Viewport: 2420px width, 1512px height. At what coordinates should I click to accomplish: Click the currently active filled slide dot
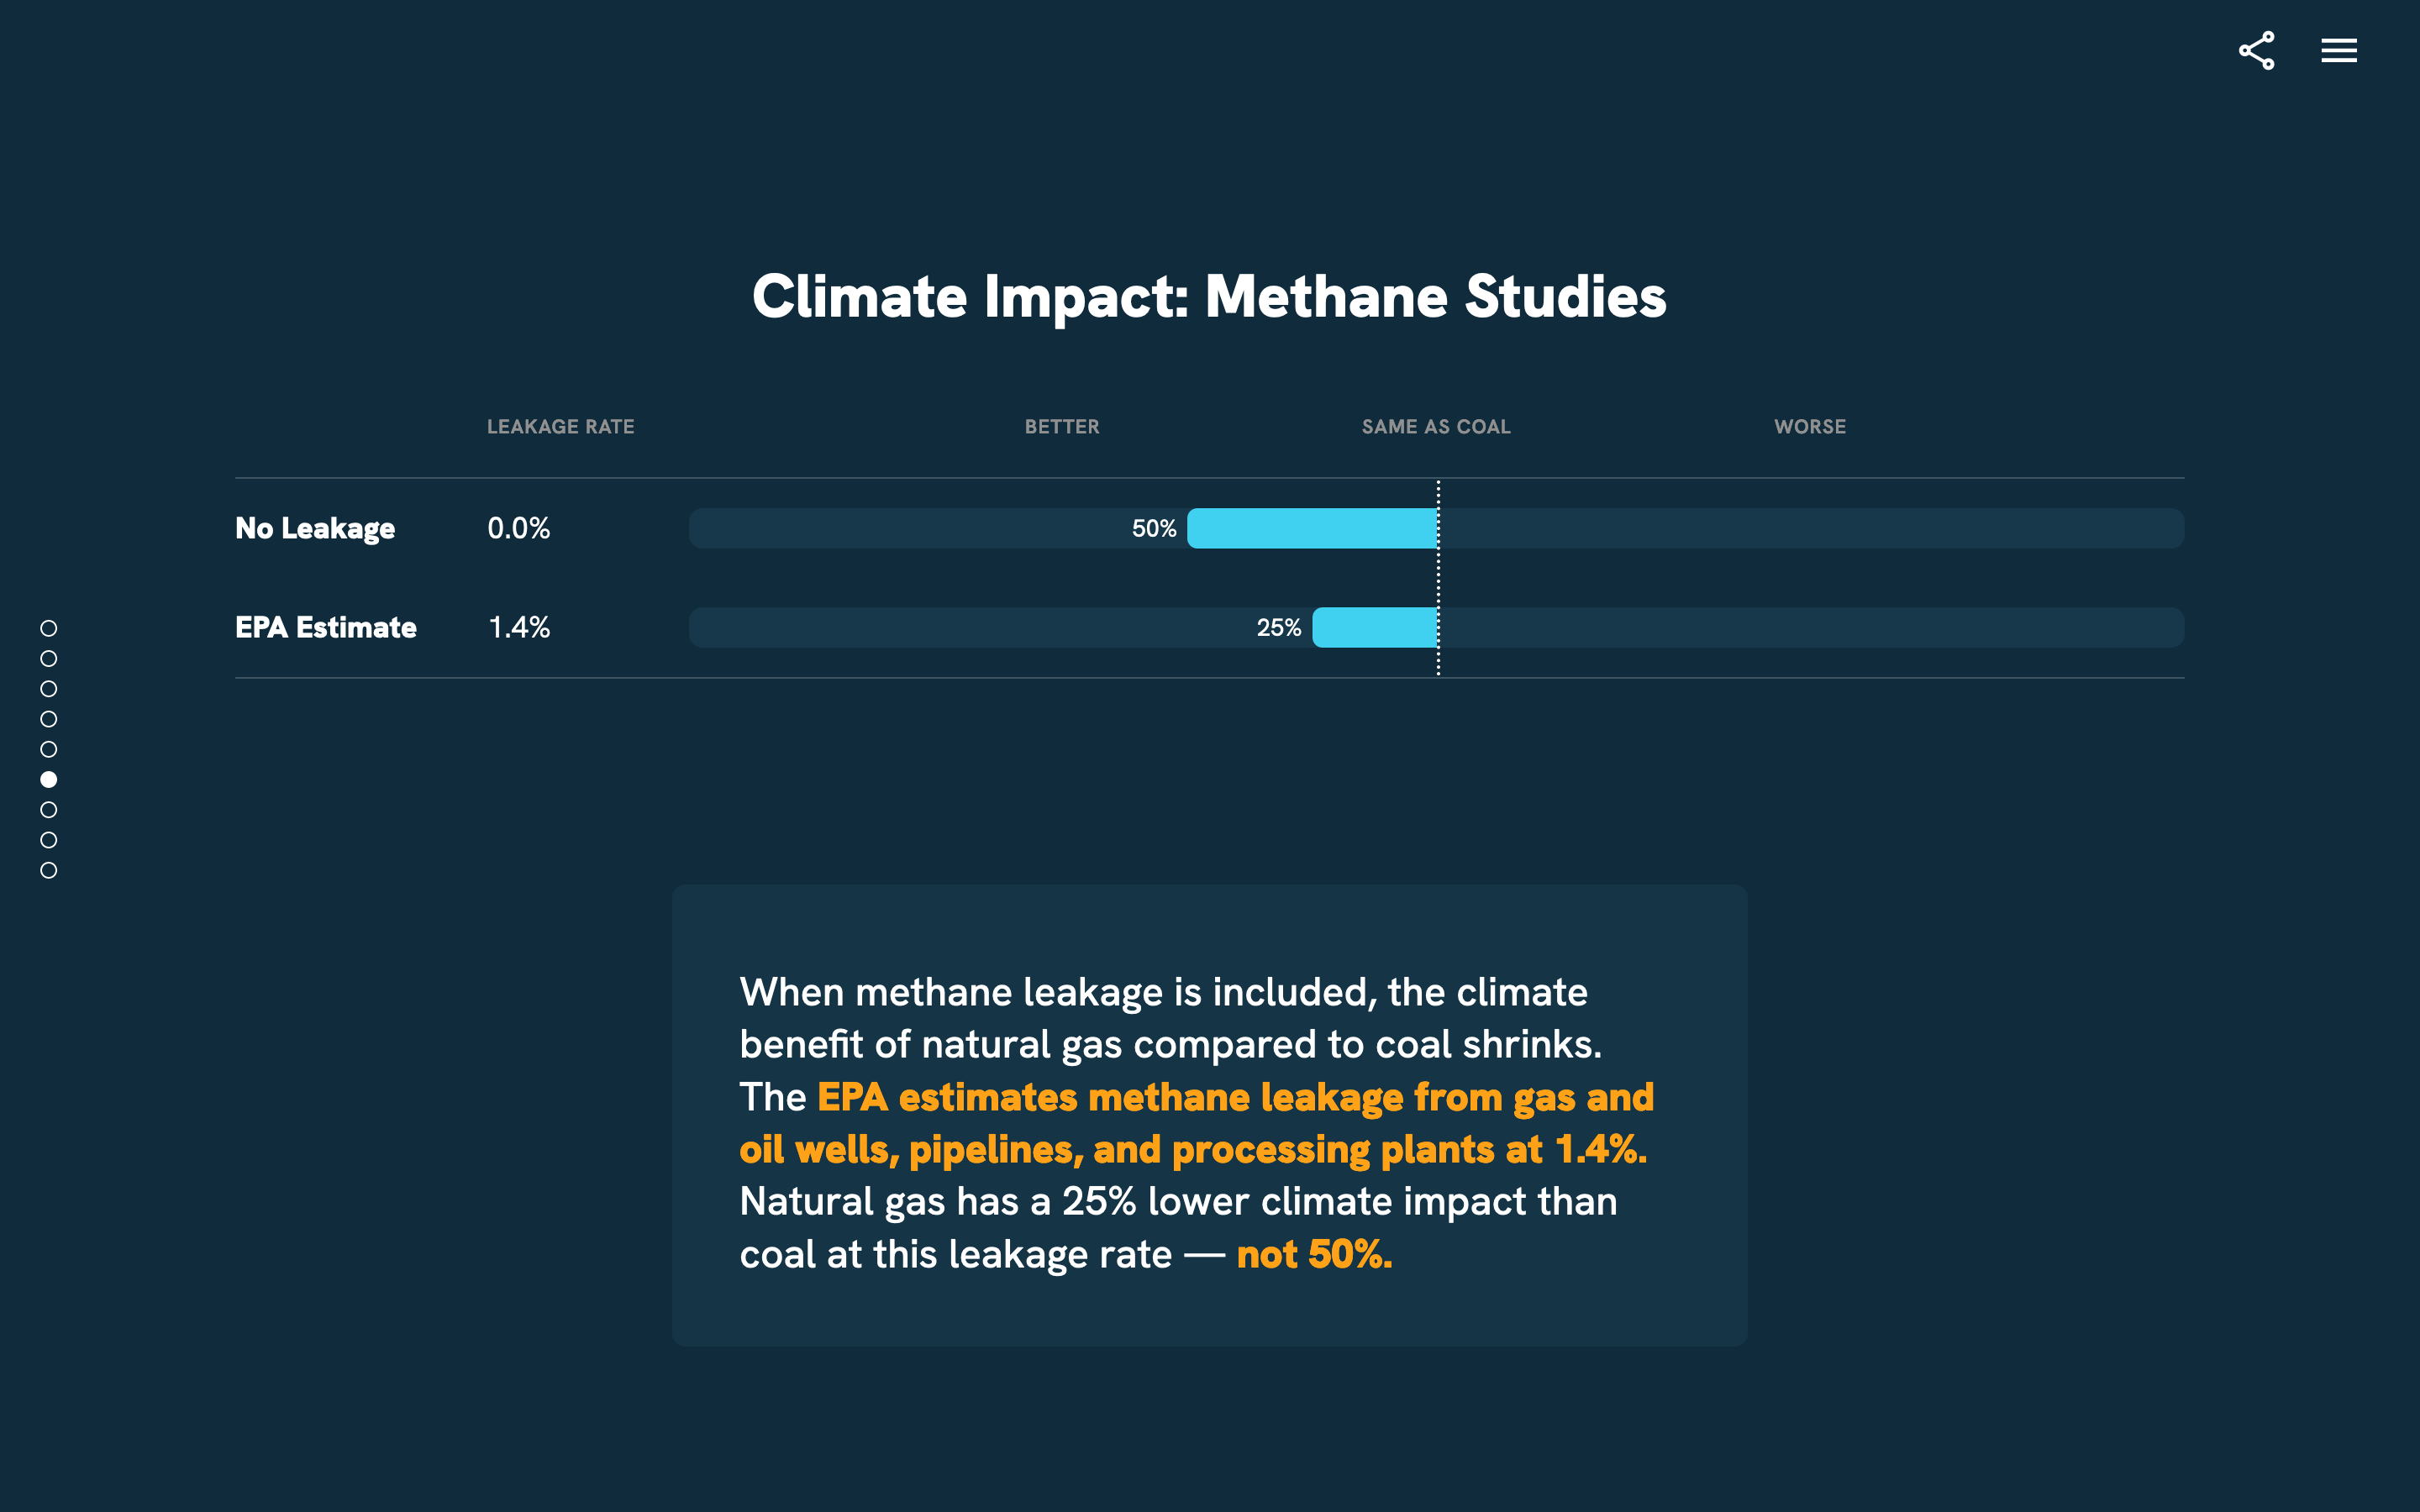pos(47,777)
